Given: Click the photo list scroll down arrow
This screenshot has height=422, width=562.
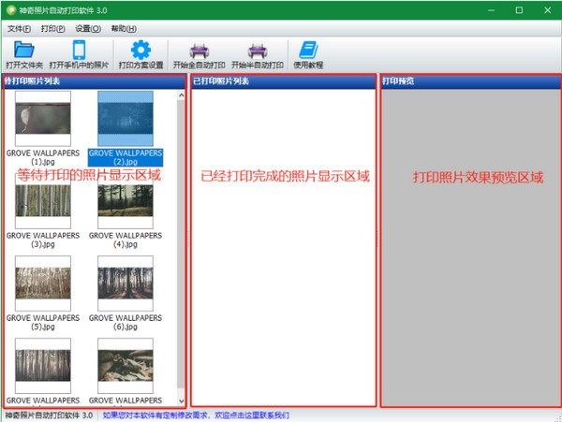Looking at the screenshot, I should 181,400.
